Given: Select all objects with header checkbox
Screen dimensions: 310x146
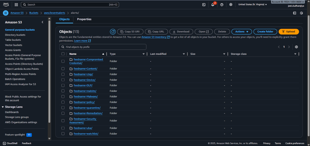Looking at the screenshot, I should [63, 54].
